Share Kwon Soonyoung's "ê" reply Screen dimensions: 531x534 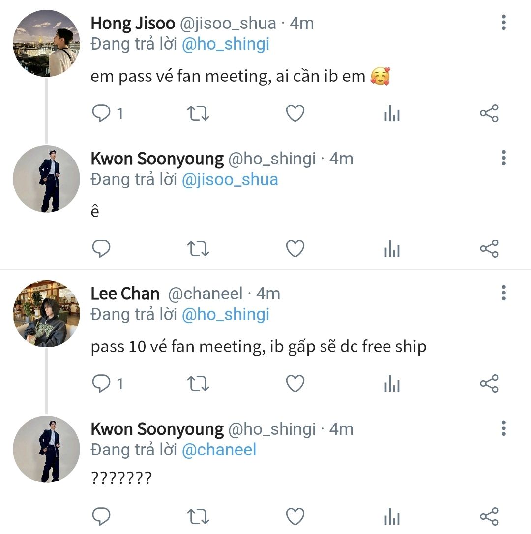coord(489,249)
